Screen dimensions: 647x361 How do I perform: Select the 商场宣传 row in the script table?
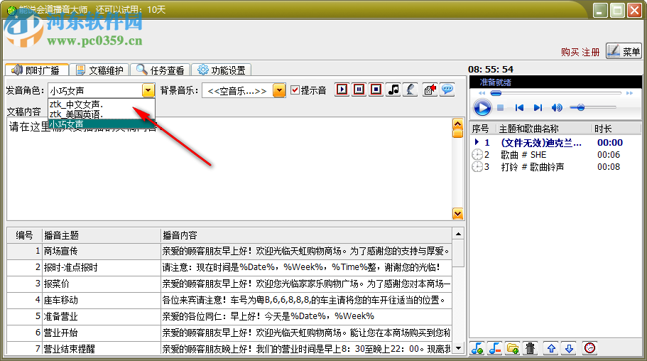pos(229,251)
